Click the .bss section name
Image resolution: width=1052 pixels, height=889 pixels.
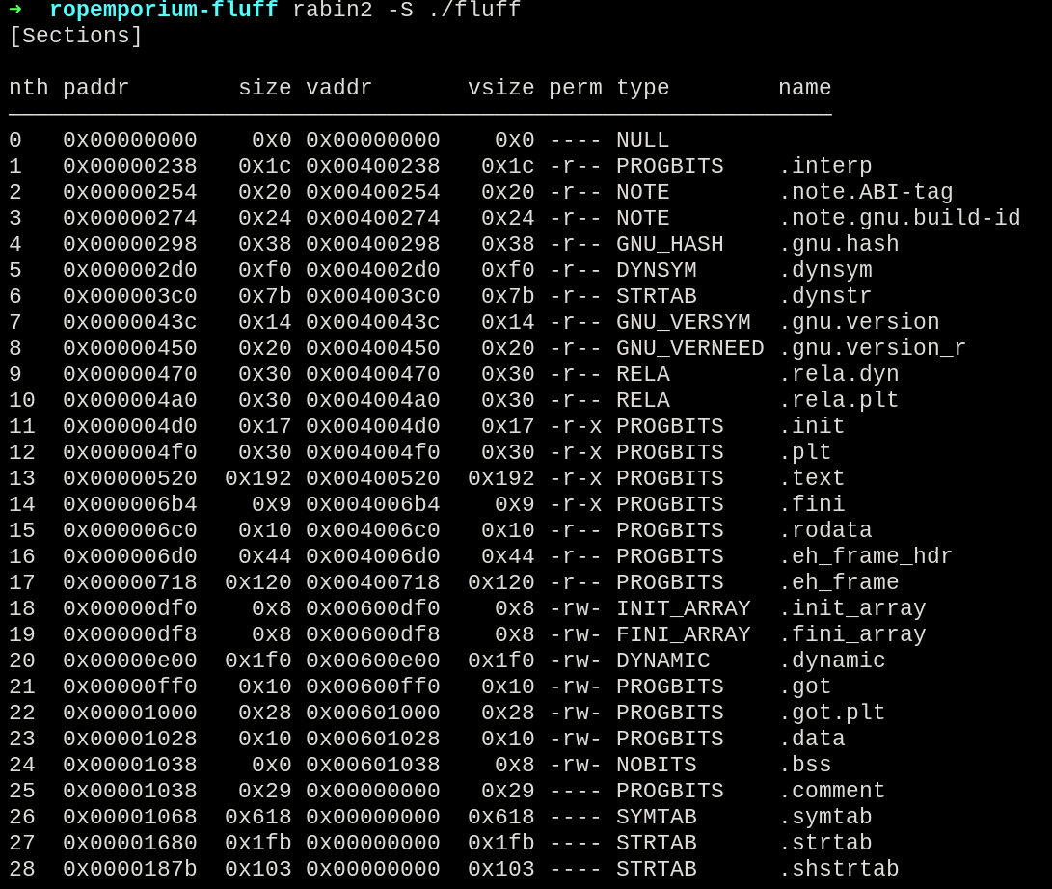coord(804,766)
